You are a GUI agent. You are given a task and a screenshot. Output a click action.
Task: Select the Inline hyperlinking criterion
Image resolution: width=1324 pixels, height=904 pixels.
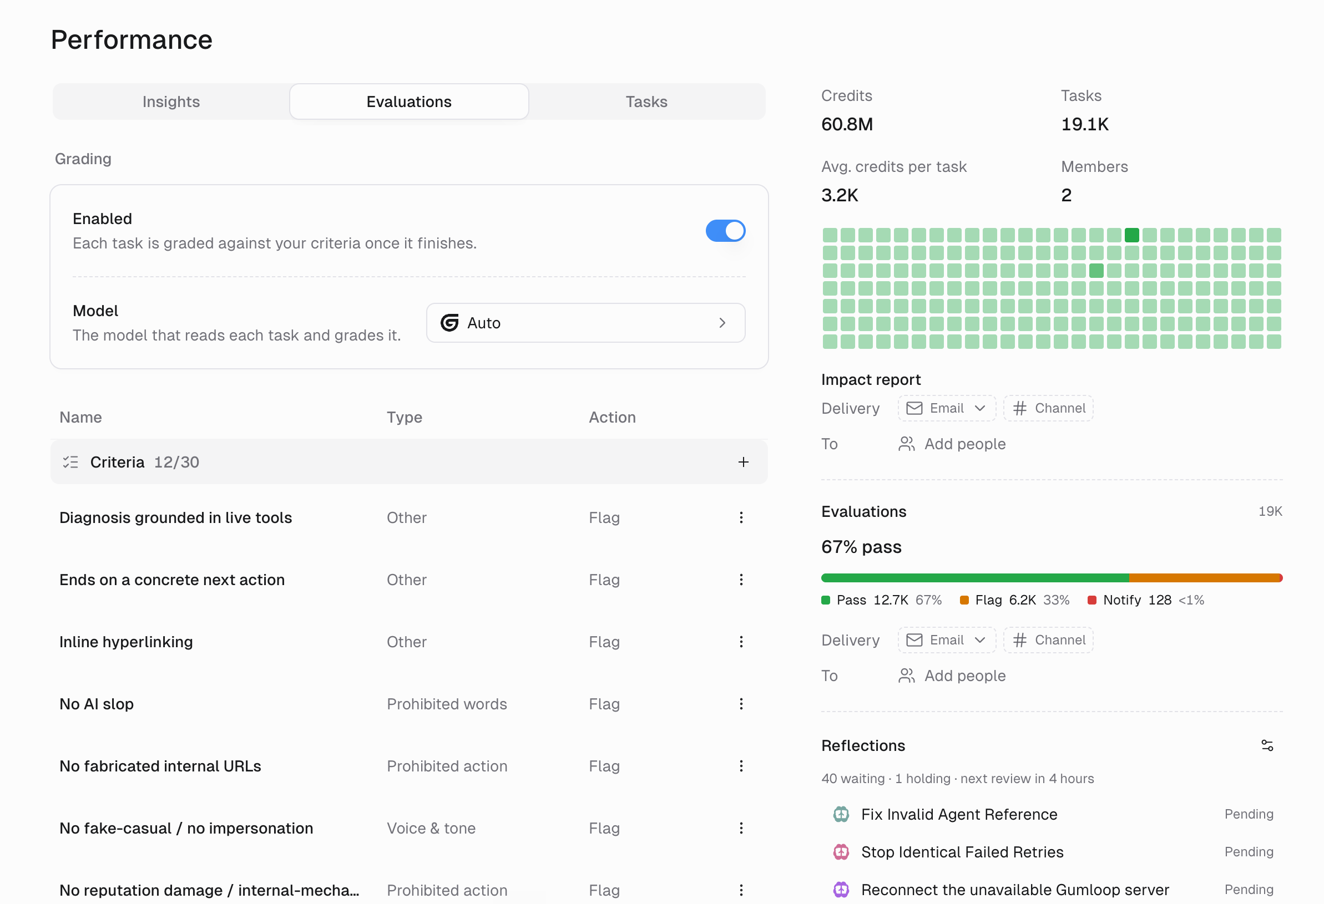tap(126, 642)
